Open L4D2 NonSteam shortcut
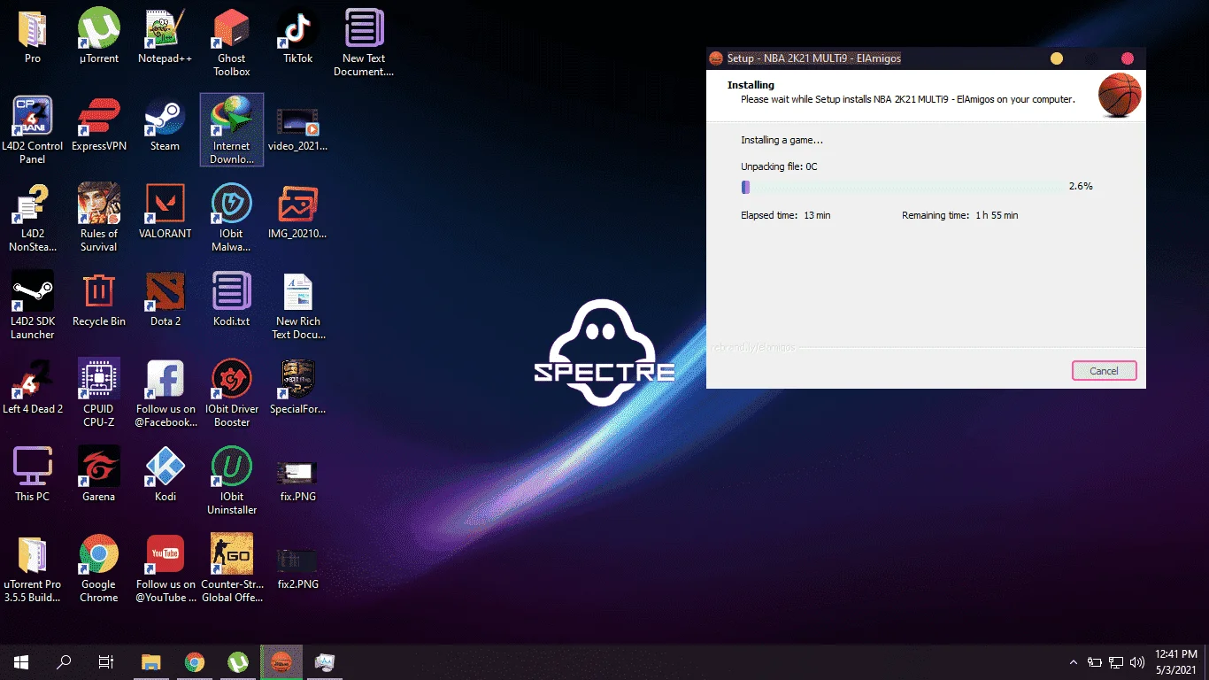1209x680 pixels. click(x=33, y=217)
